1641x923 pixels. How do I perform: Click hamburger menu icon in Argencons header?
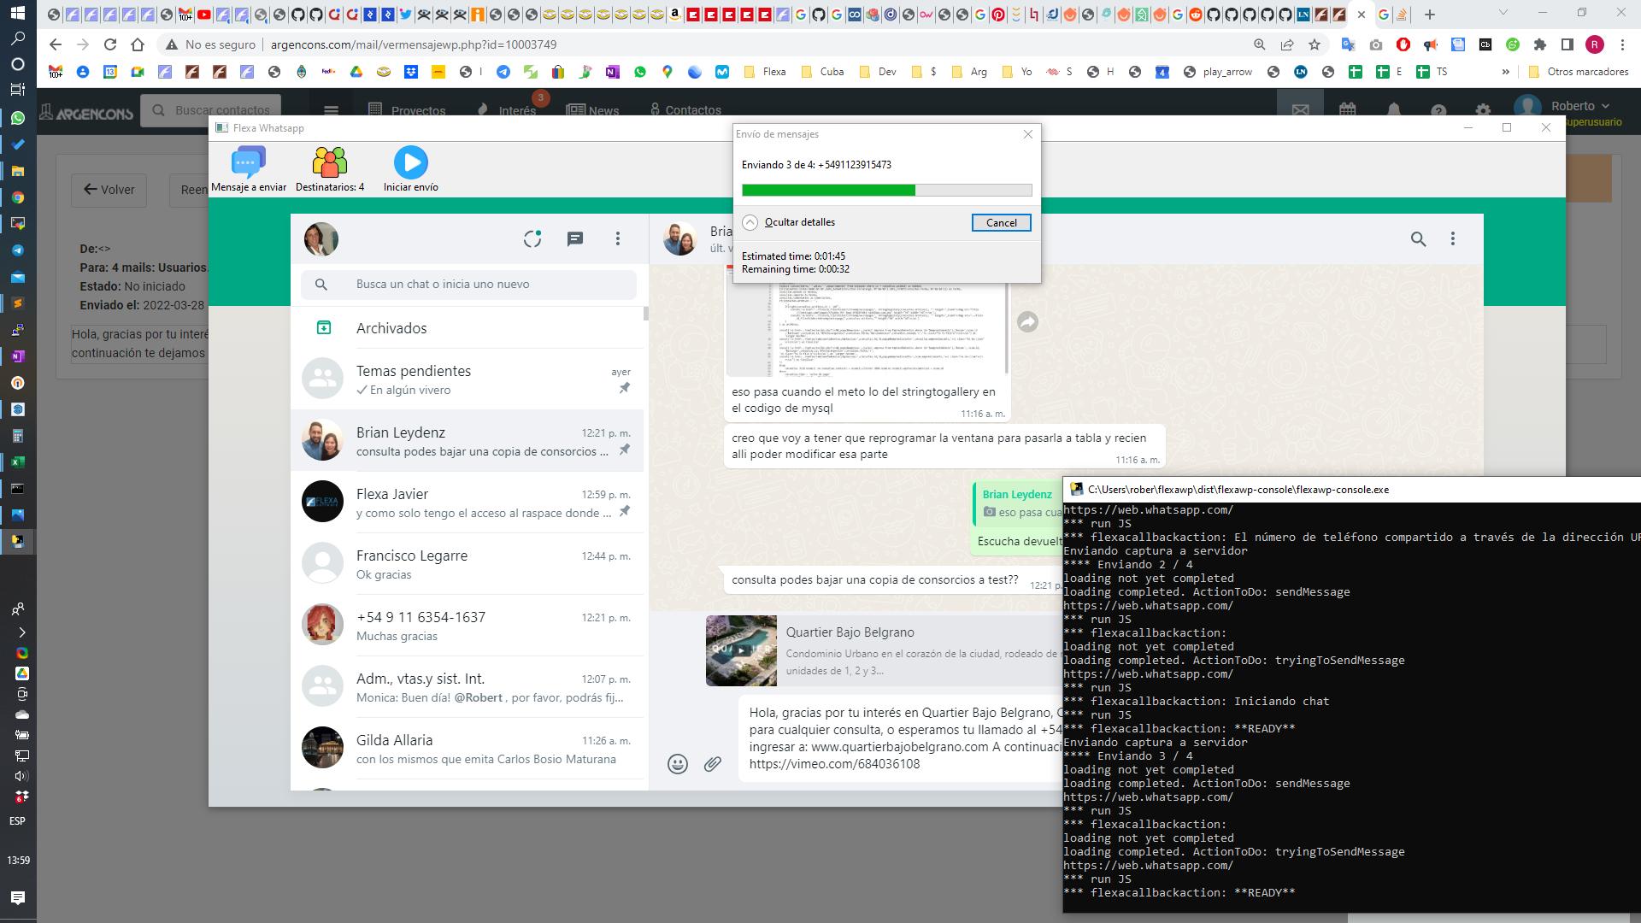[x=332, y=109]
